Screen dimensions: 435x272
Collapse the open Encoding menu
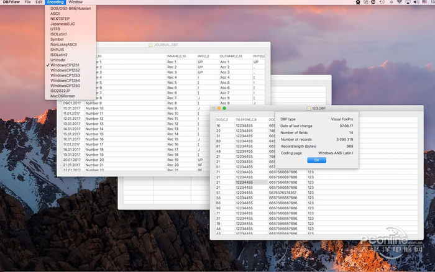tap(55, 2)
